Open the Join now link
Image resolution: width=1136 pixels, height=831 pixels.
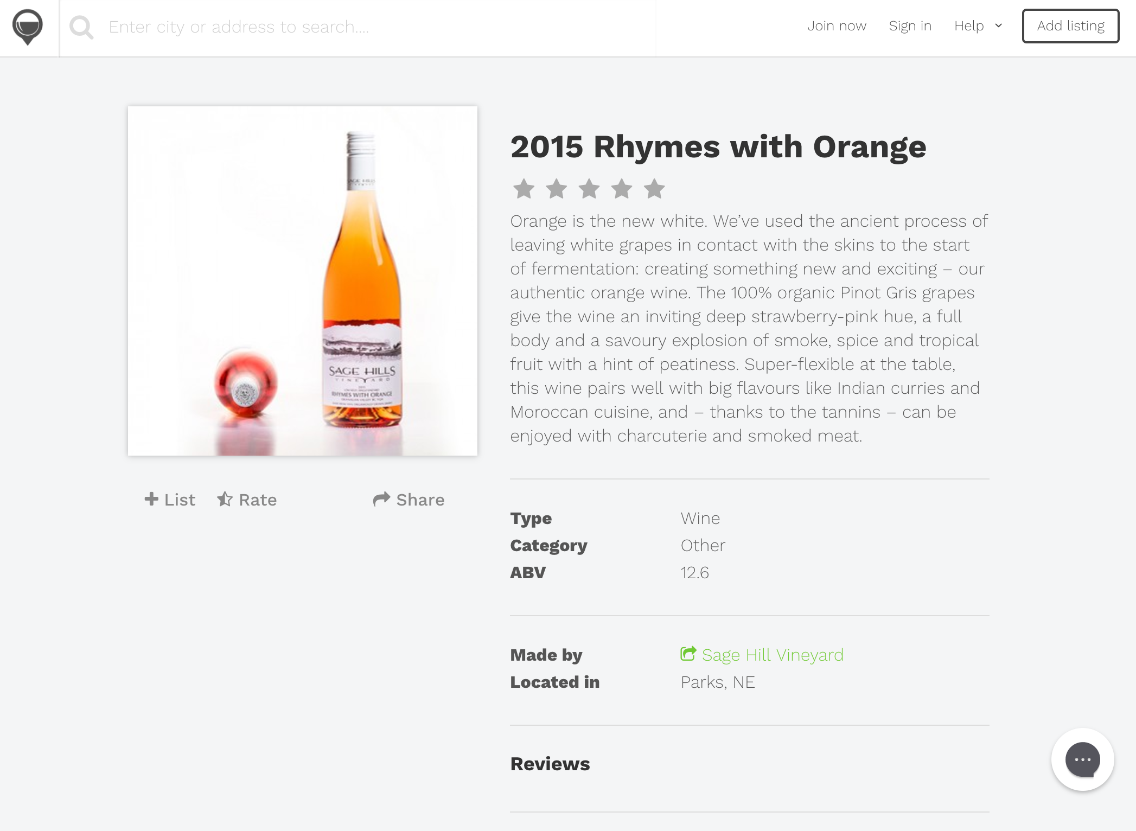837,26
